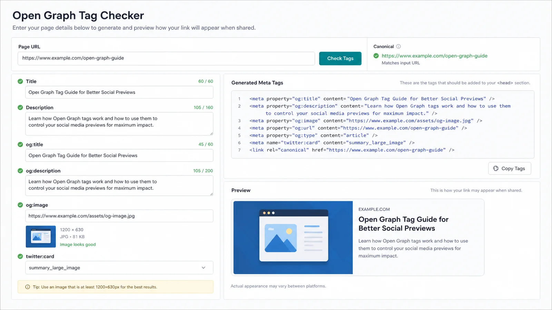
Task: Click the preview card title text
Action: [x=403, y=224]
